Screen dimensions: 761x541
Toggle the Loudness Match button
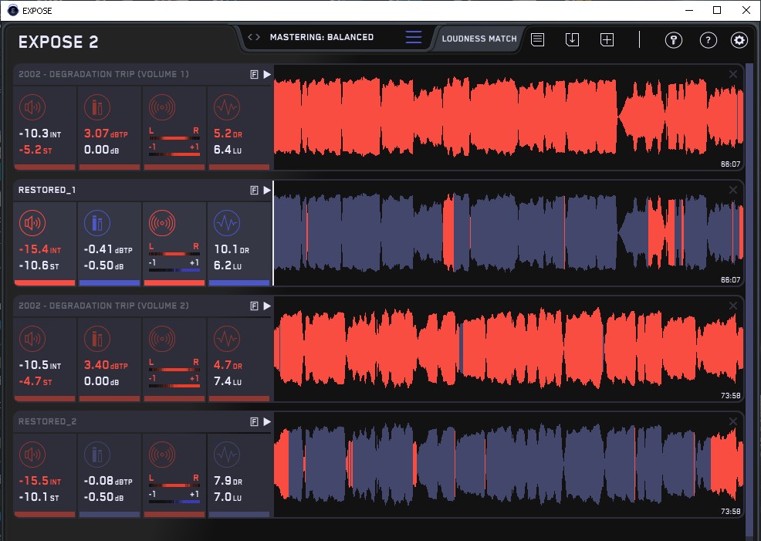(x=479, y=39)
